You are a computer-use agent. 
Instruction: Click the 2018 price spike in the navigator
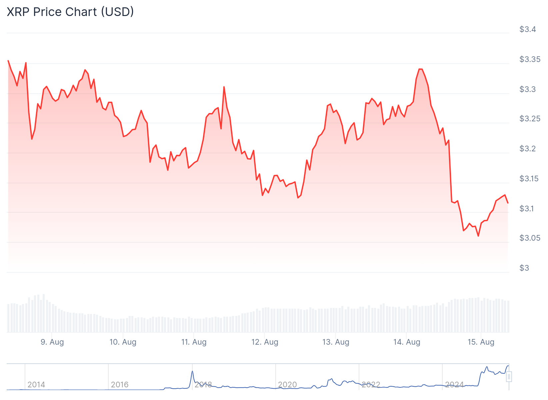coord(192,372)
